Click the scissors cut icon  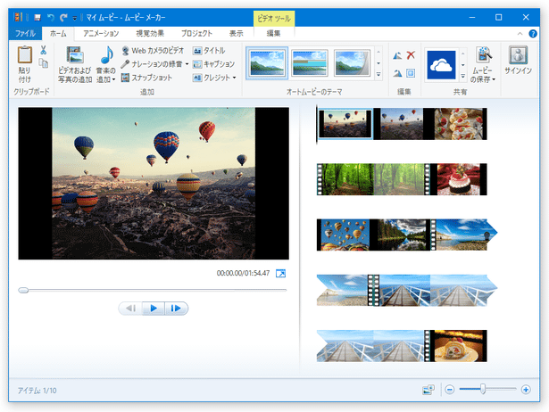tap(43, 50)
